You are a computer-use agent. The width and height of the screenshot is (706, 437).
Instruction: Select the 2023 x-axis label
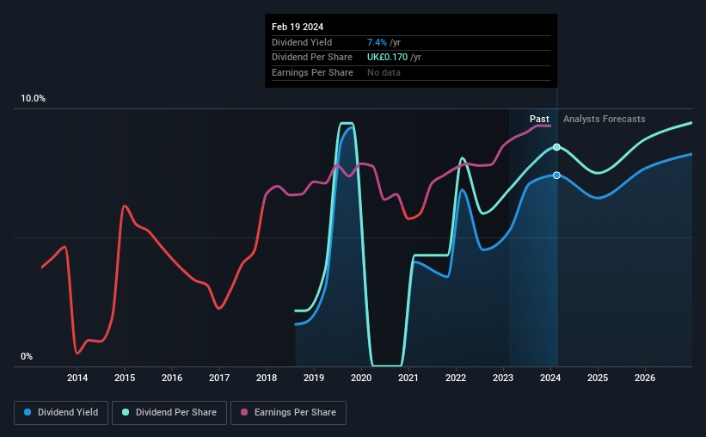tap(503, 378)
